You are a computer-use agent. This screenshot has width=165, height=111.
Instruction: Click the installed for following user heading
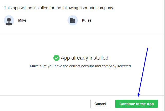point(59,8)
